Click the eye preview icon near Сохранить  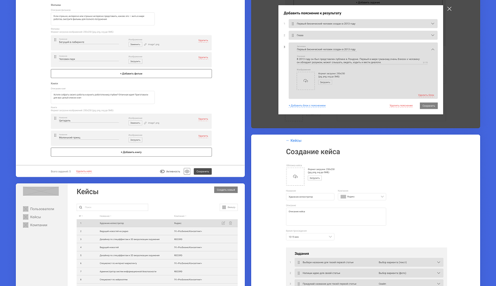tap(187, 171)
